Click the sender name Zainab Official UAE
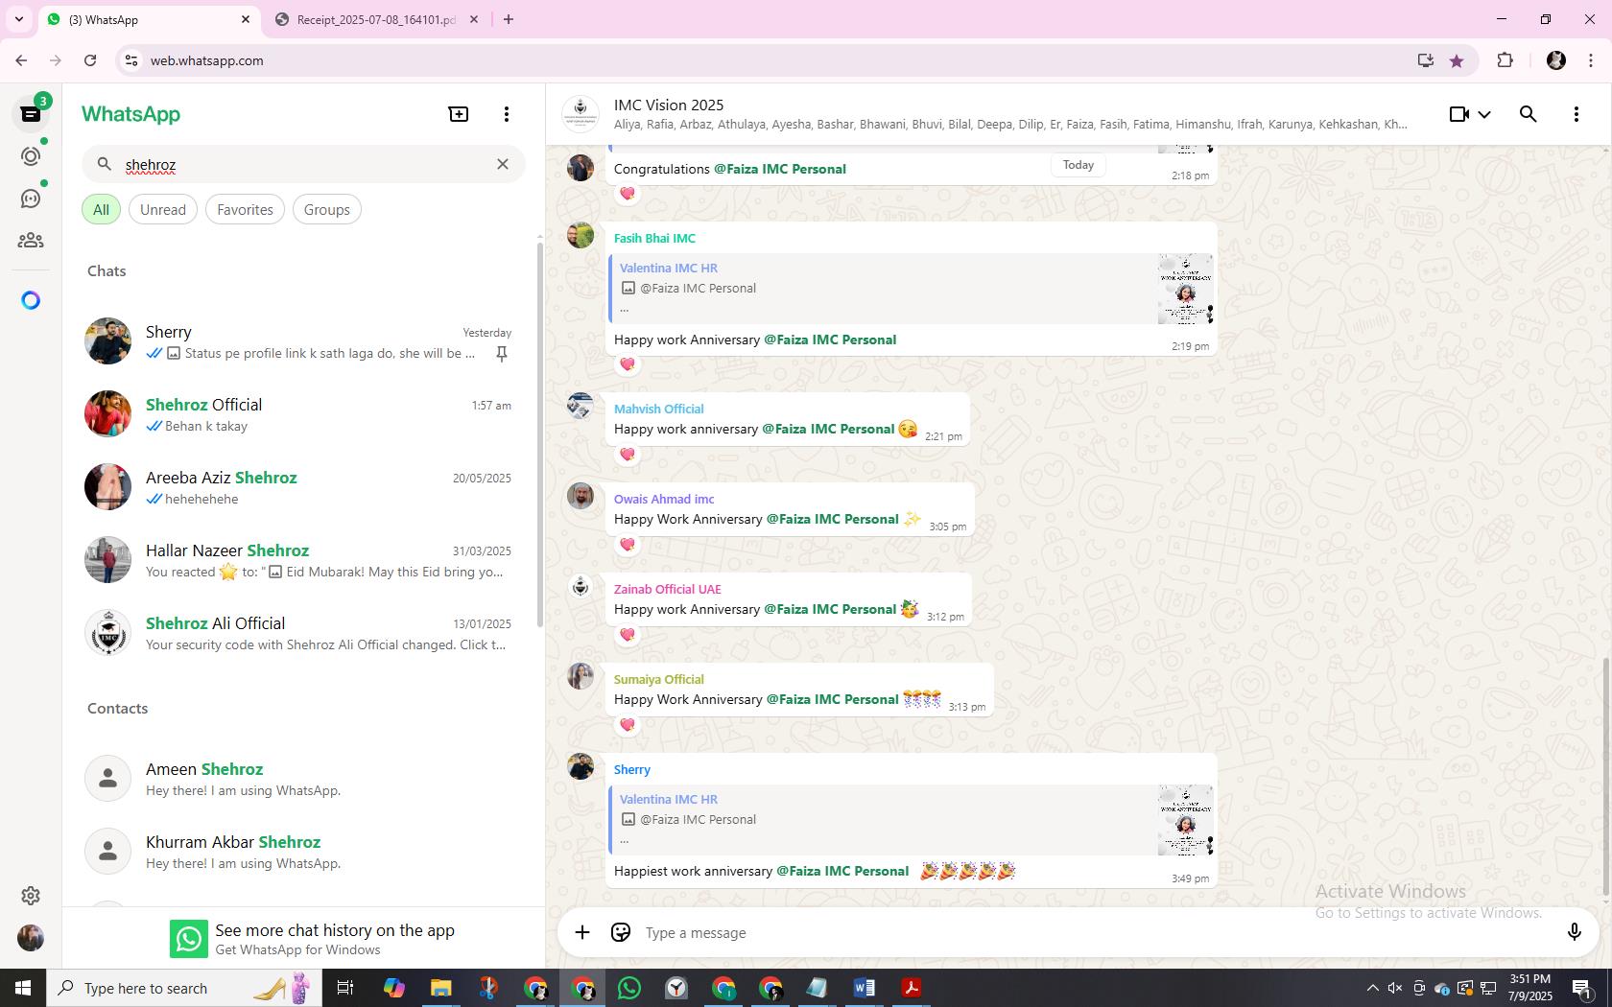 click(667, 589)
